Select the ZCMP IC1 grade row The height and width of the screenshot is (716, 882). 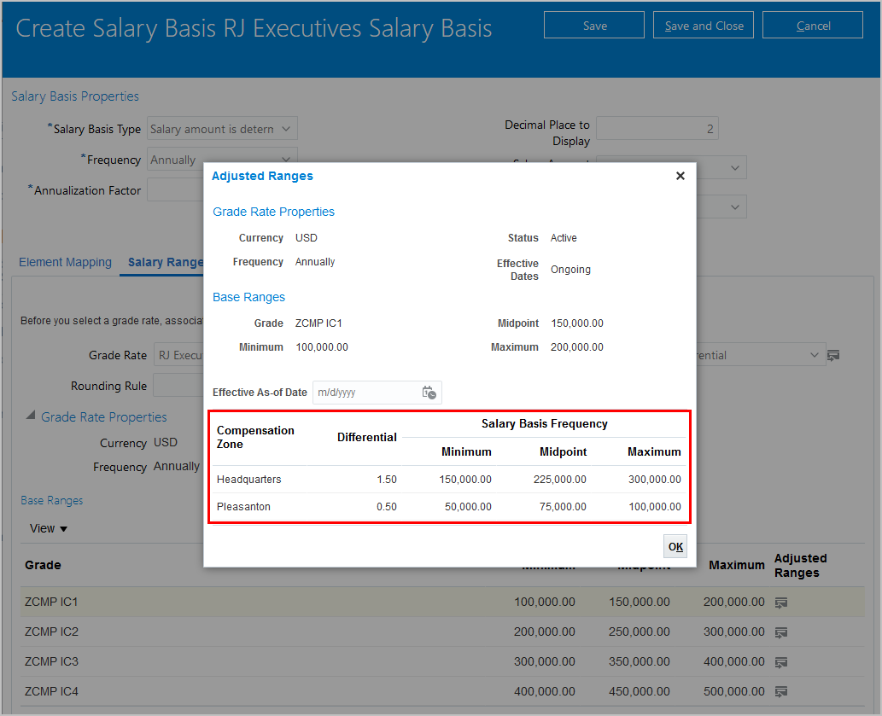(442, 602)
